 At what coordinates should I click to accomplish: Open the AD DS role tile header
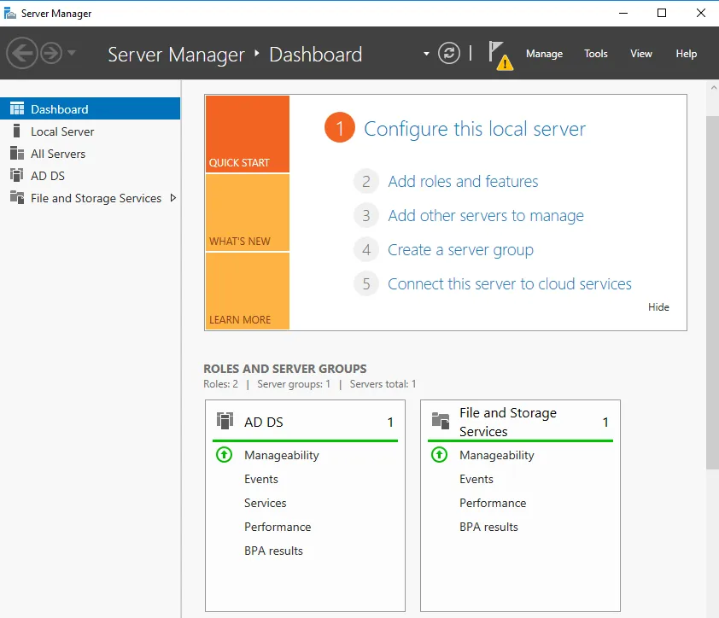[305, 422]
